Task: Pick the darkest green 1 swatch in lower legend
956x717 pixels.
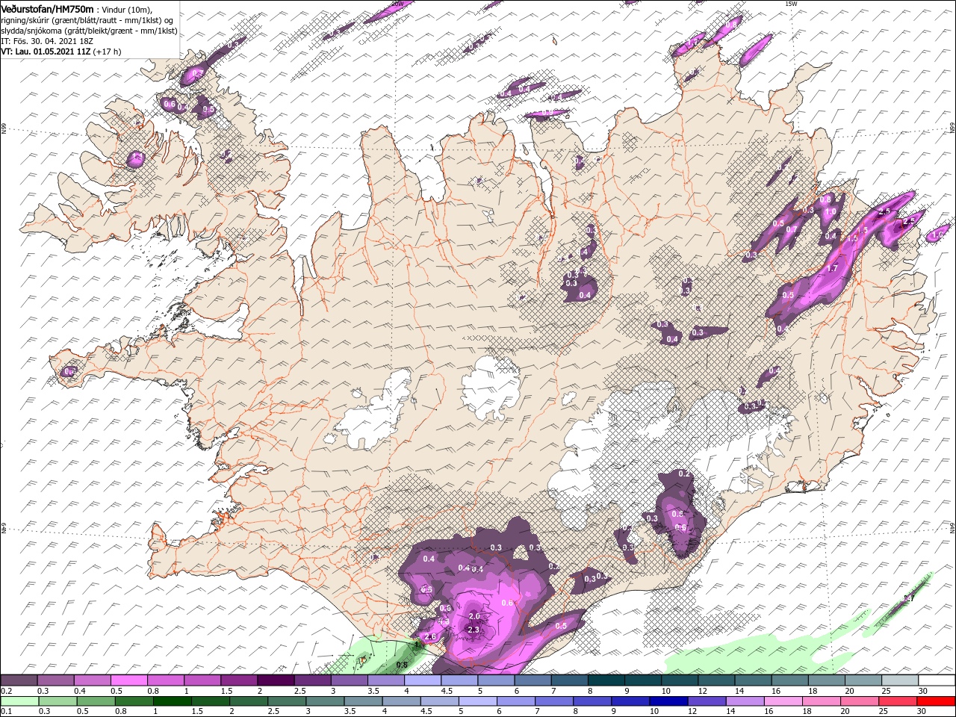Action: pos(172,701)
